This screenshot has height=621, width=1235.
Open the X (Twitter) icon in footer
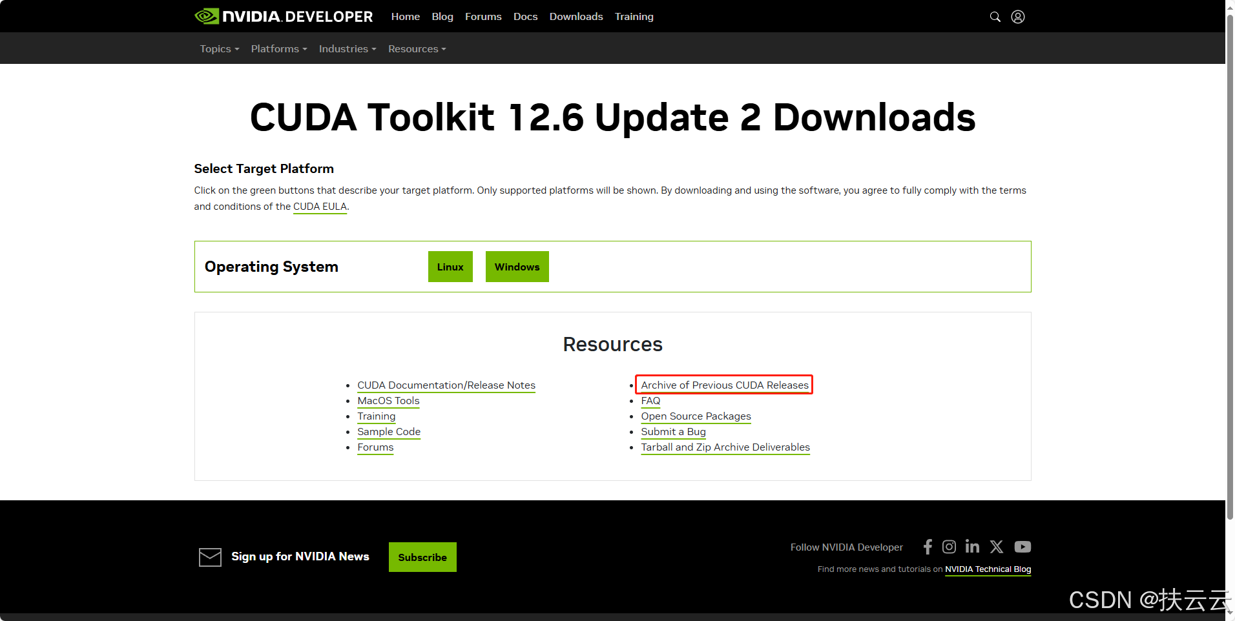pos(997,547)
